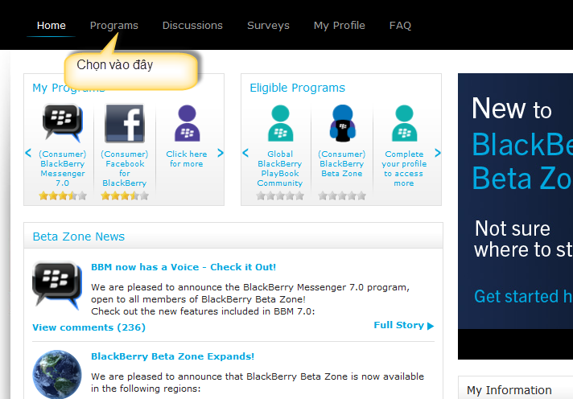Go to the Home tab
The height and width of the screenshot is (399, 573).
pyautogui.click(x=52, y=25)
